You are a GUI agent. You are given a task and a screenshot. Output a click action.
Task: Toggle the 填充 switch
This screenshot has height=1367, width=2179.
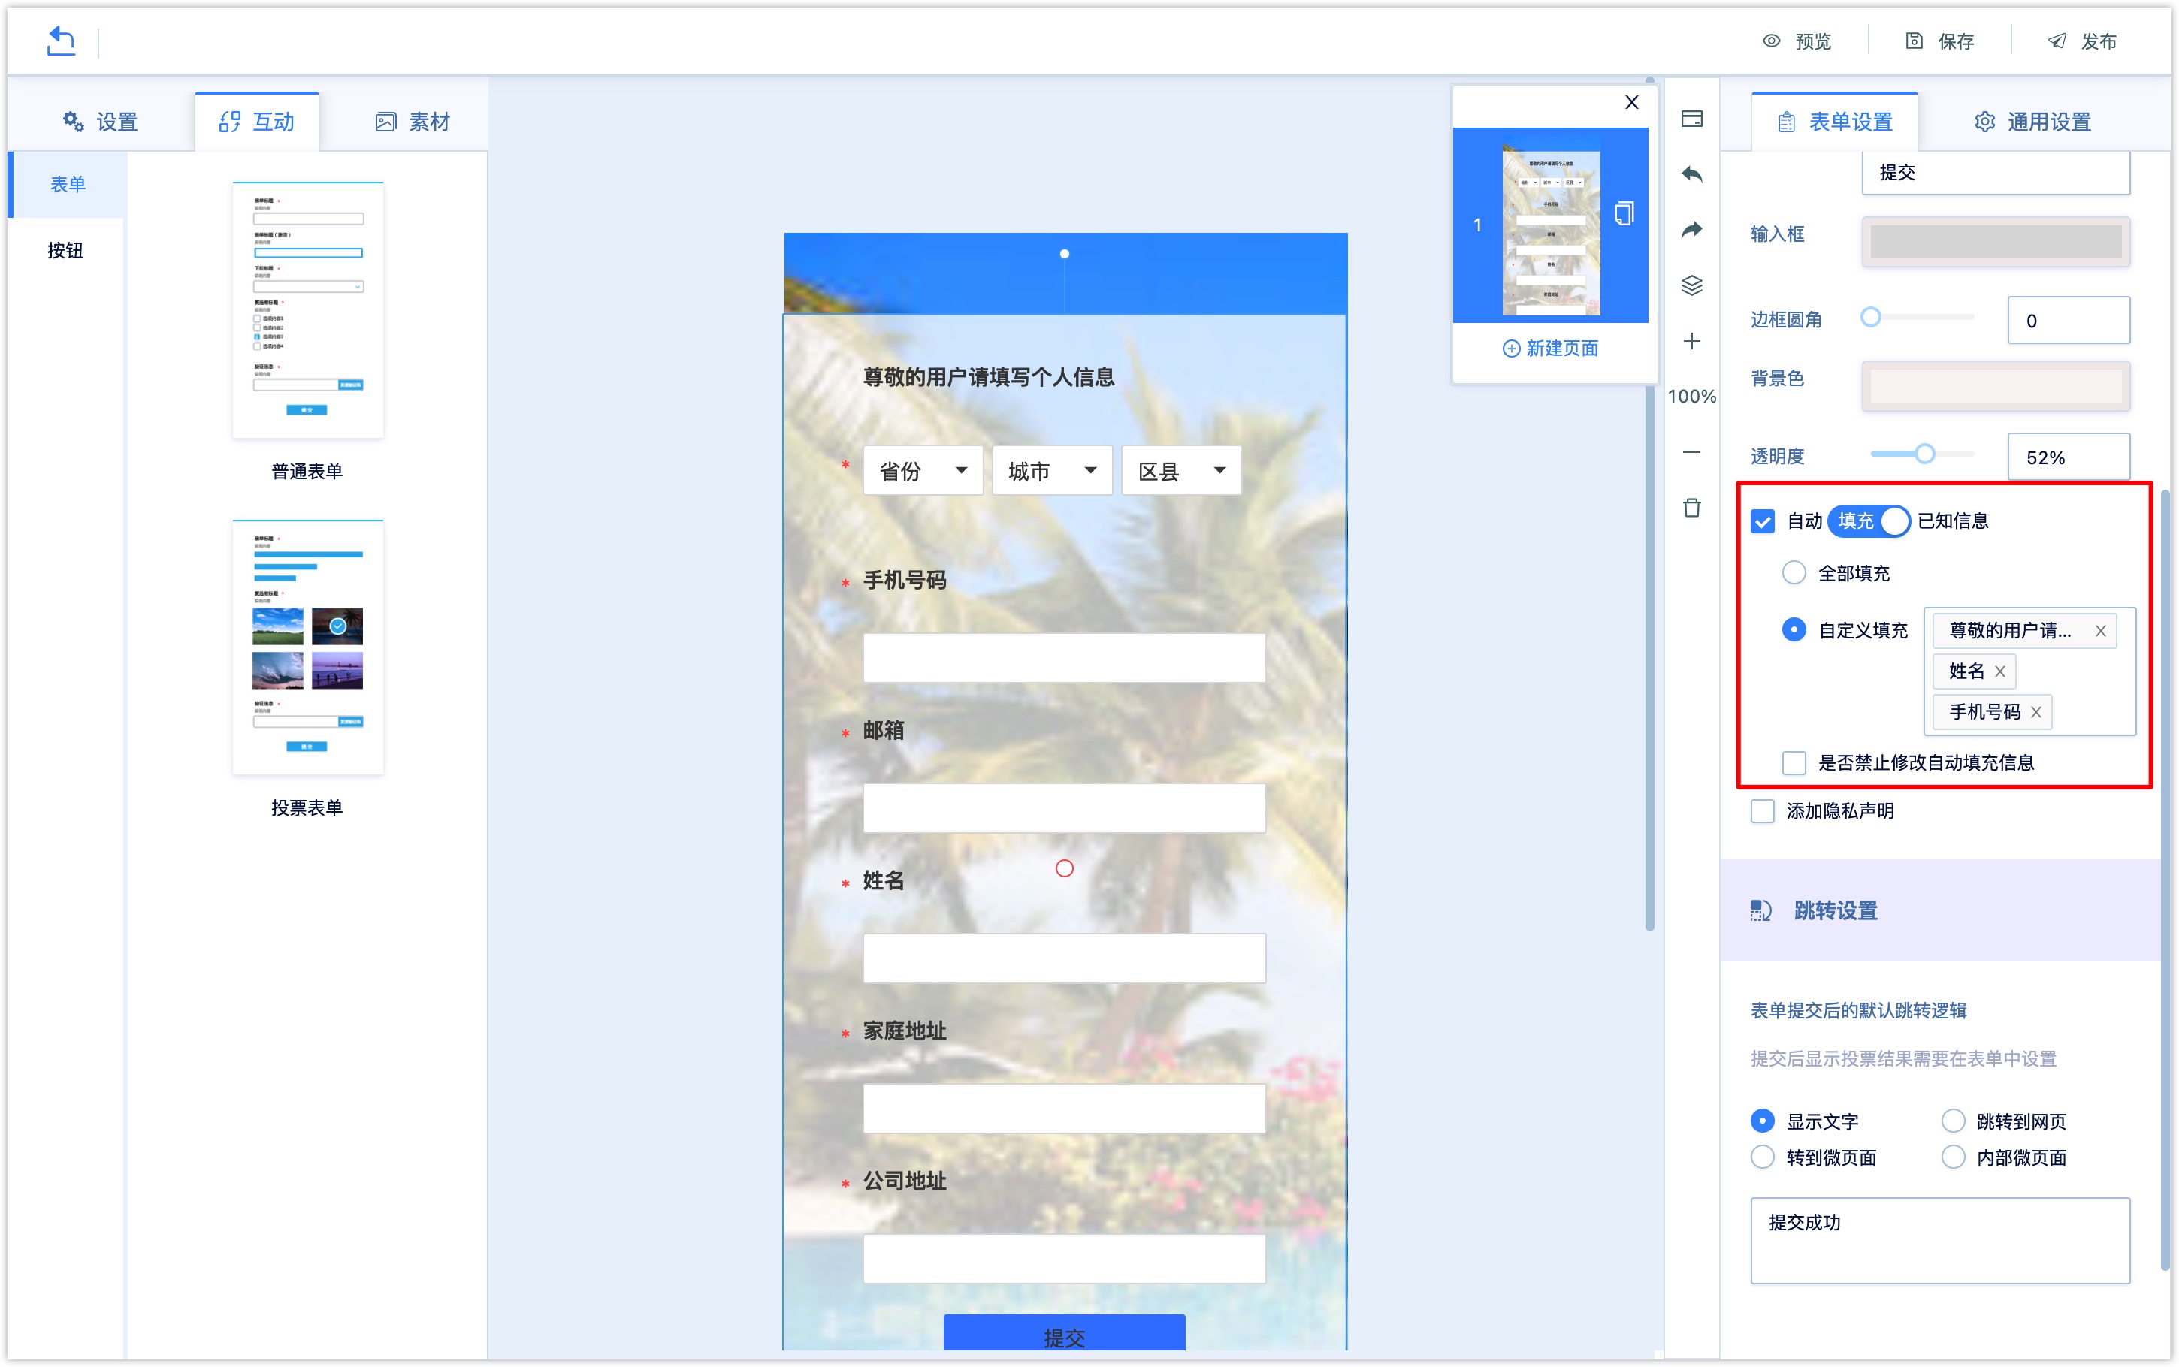(x=1868, y=522)
